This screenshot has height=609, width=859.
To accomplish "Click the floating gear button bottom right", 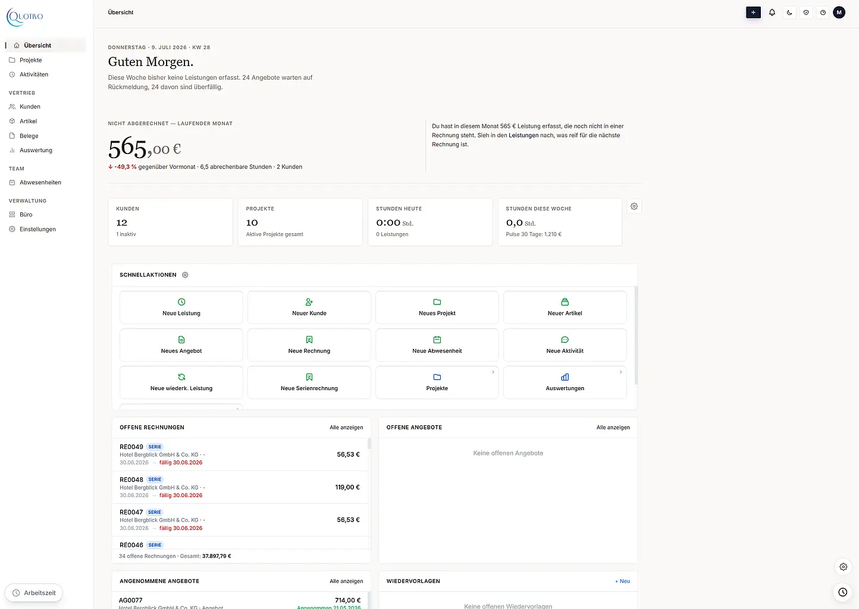I will [843, 567].
